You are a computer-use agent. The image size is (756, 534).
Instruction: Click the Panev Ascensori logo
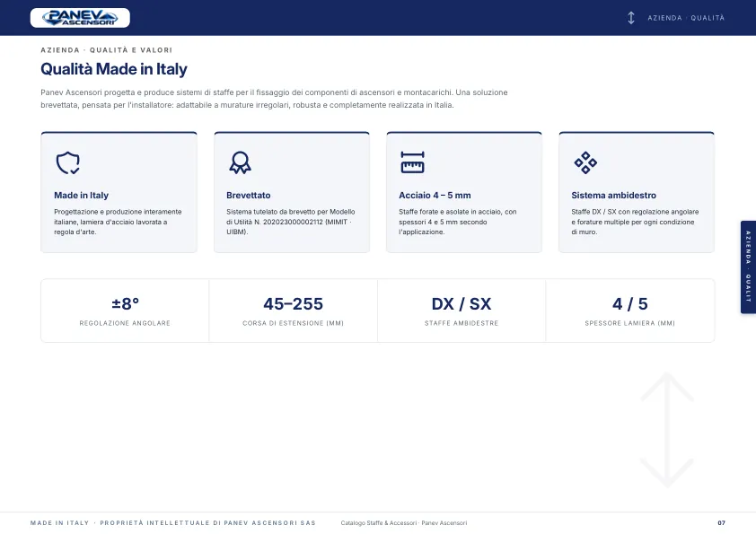pyautogui.click(x=80, y=18)
